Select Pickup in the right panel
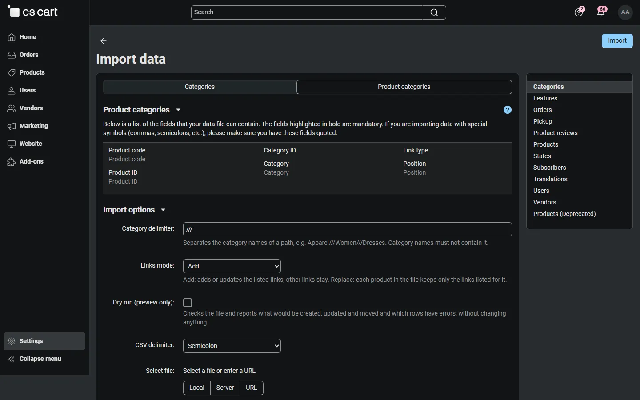 pos(543,121)
